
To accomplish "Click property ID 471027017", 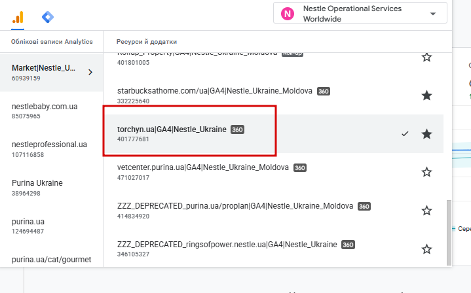I will (x=133, y=177).
